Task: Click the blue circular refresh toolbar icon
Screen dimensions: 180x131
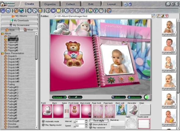Action: click(53, 11)
